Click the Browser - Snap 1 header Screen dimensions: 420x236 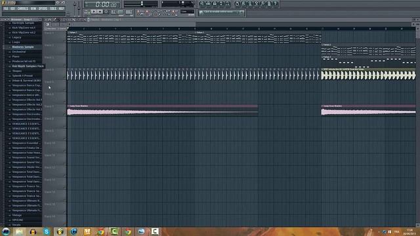coord(22,20)
